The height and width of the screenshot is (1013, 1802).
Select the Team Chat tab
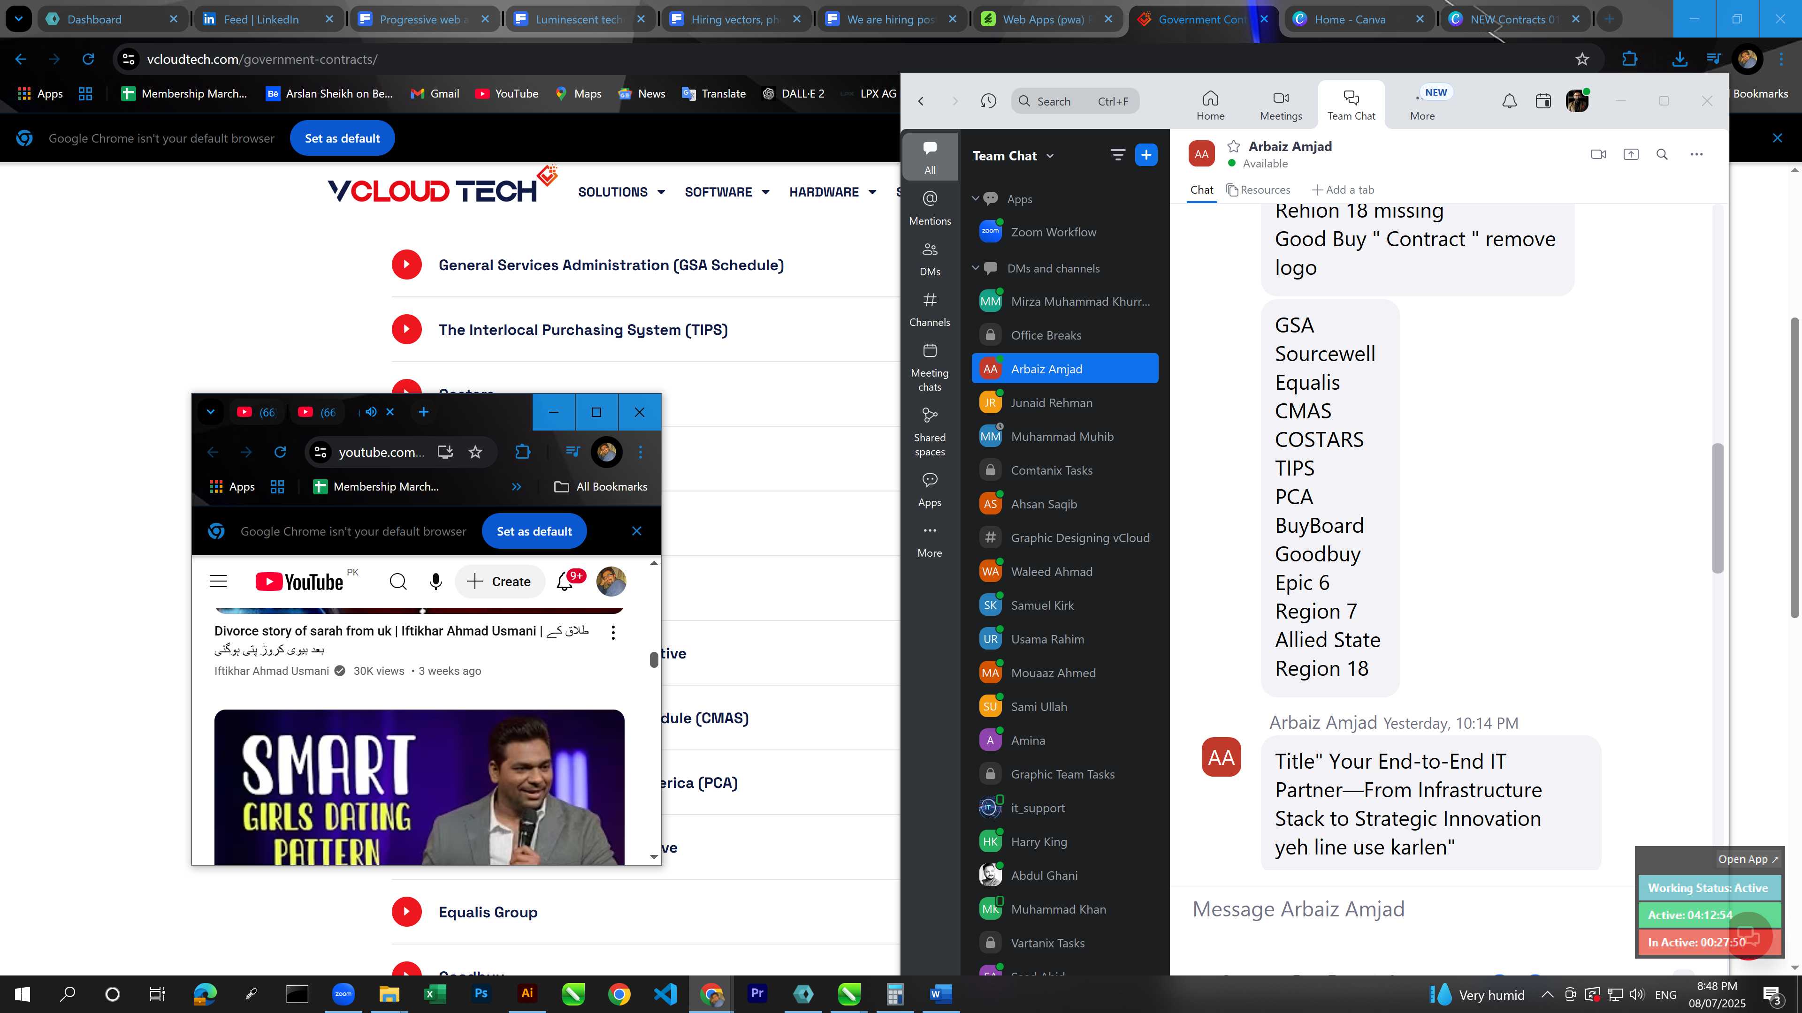point(1351,106)
